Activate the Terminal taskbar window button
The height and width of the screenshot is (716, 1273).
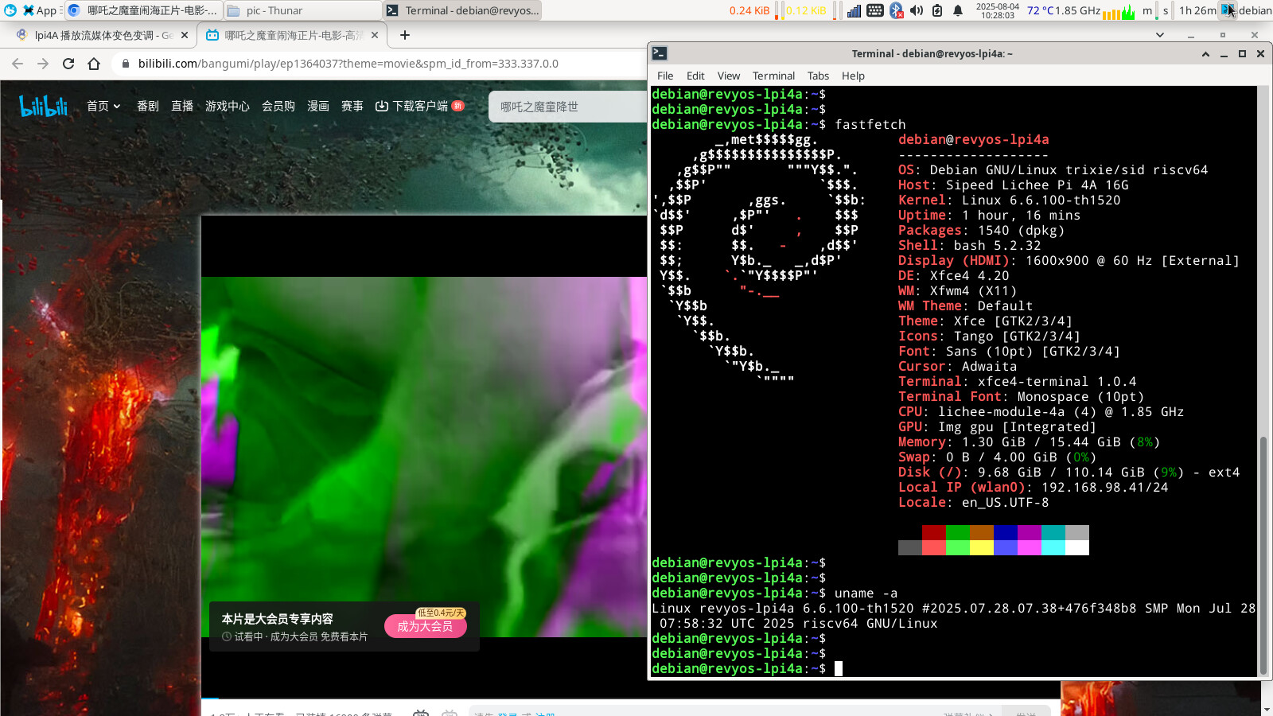click(462, 10)
